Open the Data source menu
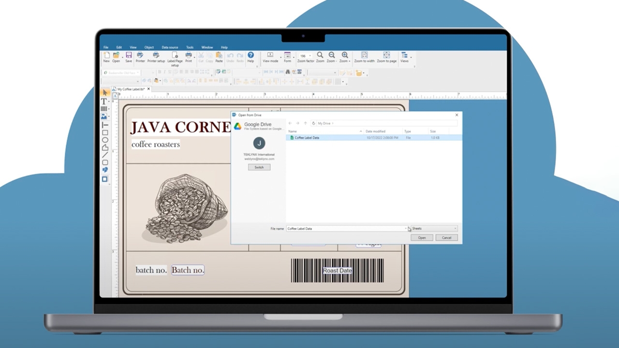The image size is (619, 348). click(170, 47)
